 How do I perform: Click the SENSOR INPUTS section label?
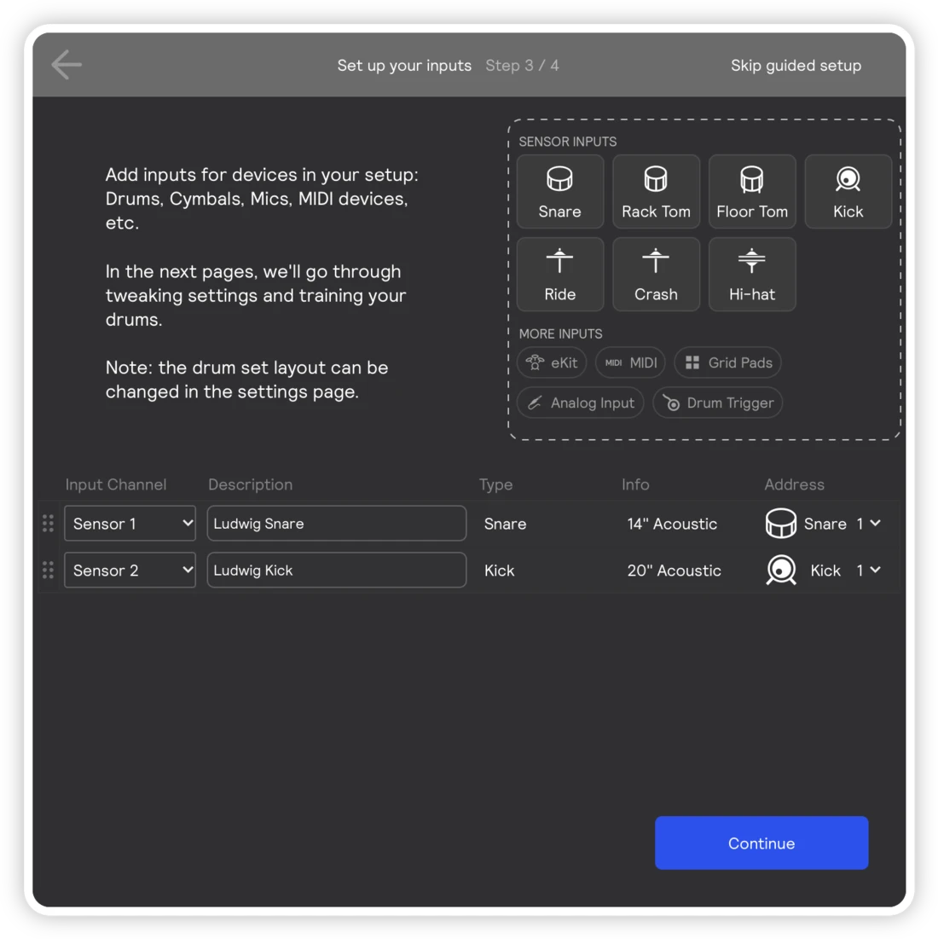(567, 142)
